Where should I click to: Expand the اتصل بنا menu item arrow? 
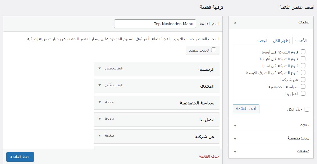point(100,119)
